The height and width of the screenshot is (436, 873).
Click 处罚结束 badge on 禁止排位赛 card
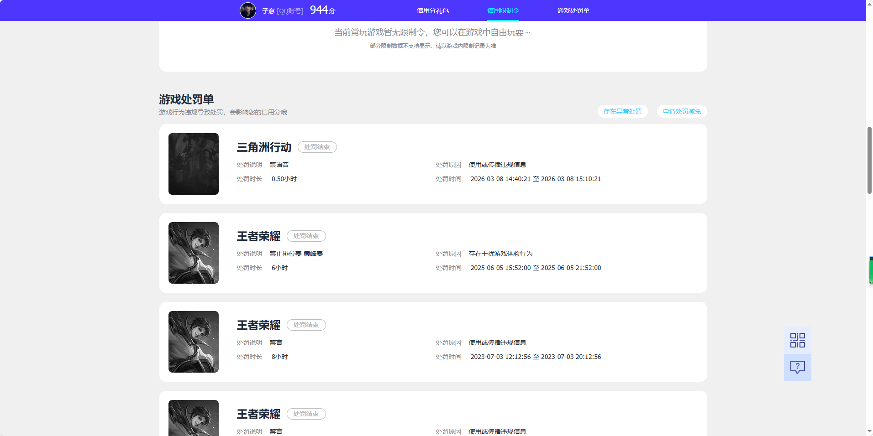point(306,236)
